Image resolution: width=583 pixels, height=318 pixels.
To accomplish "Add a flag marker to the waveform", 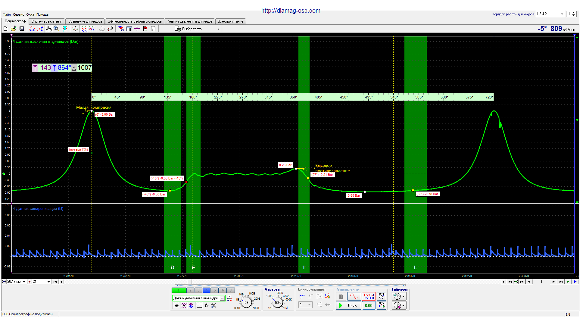I will click(x=145, y=29).
